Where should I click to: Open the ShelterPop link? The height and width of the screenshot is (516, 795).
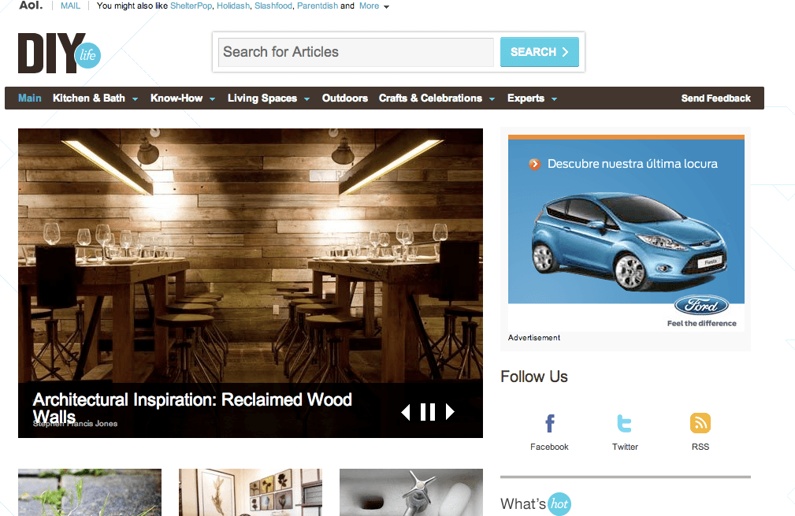pyautogui.click(x=191, y=6)
